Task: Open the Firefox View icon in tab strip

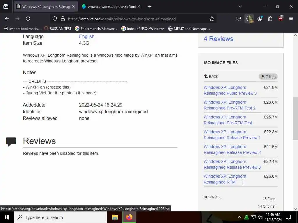Action: (x=6, y=7)
